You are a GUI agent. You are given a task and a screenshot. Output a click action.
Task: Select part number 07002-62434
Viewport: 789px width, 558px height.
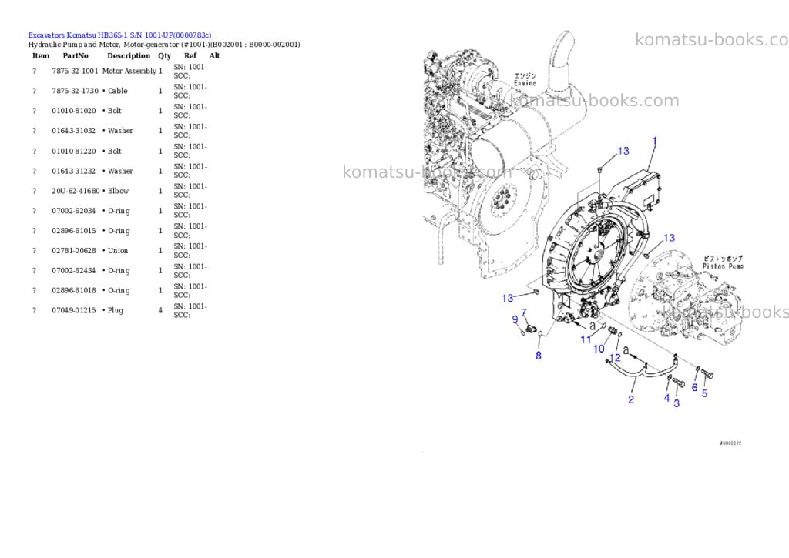pos(73,271)
